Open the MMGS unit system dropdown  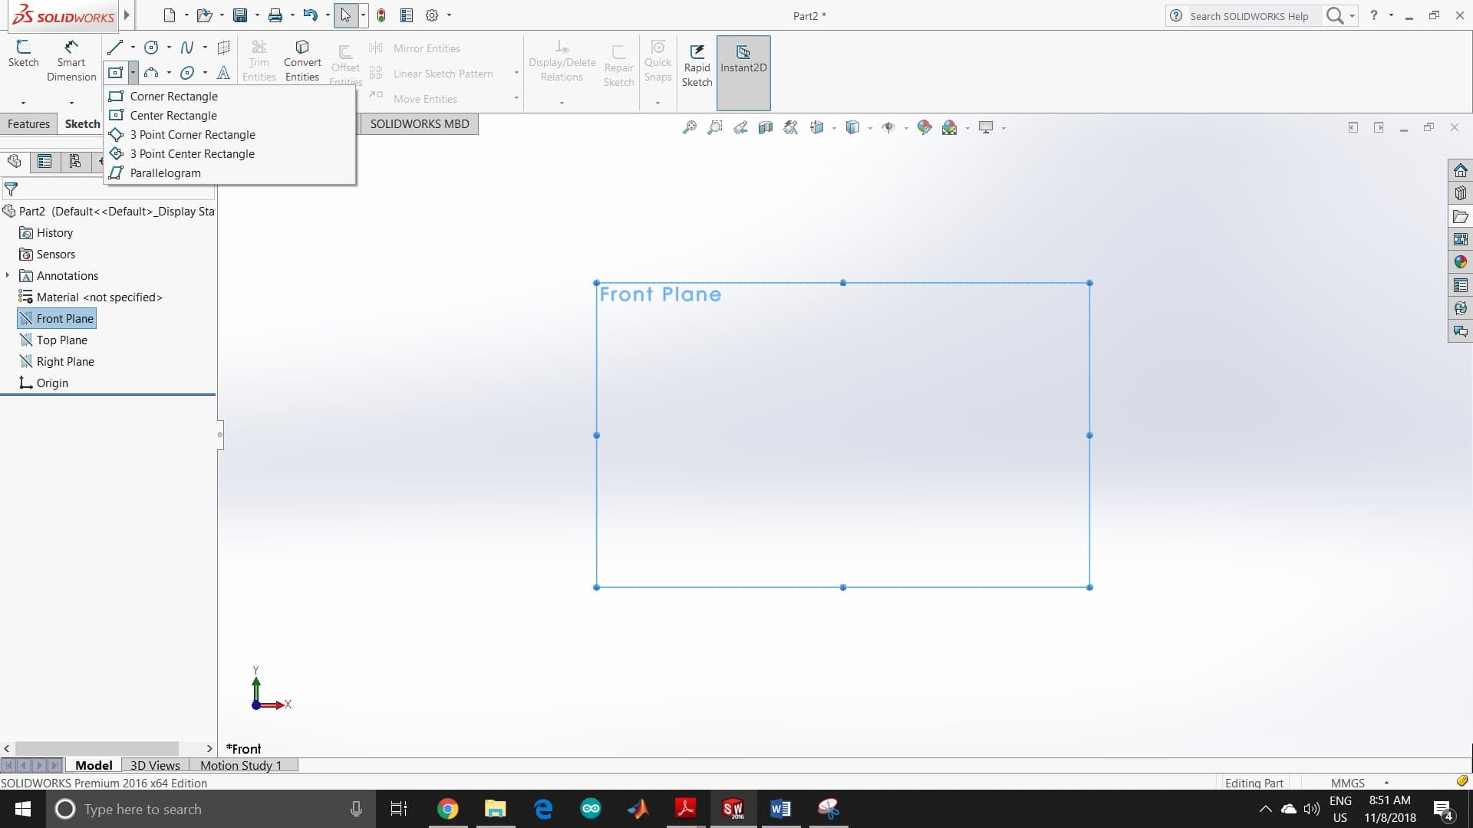(x=1386, y=783)
